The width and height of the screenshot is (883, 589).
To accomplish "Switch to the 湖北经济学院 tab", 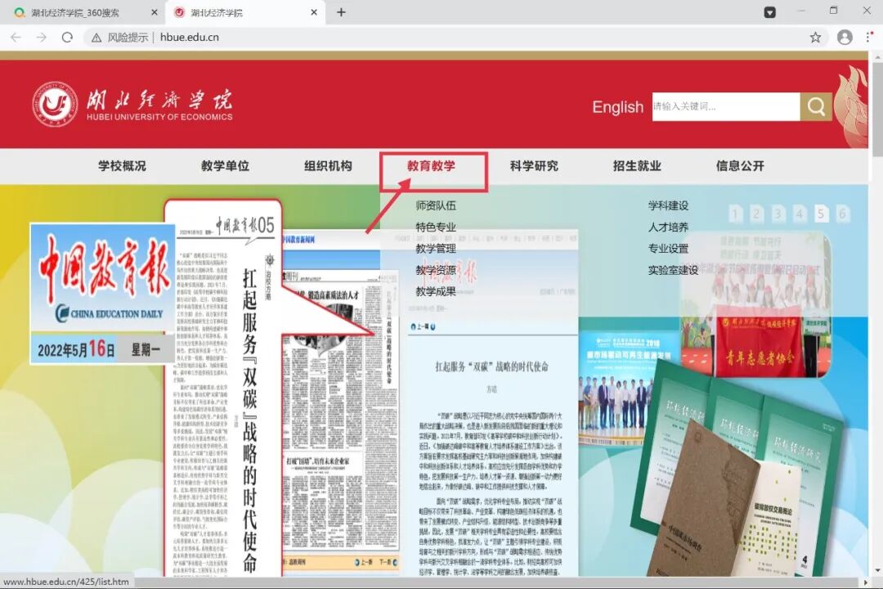I will tap(245, 12).
